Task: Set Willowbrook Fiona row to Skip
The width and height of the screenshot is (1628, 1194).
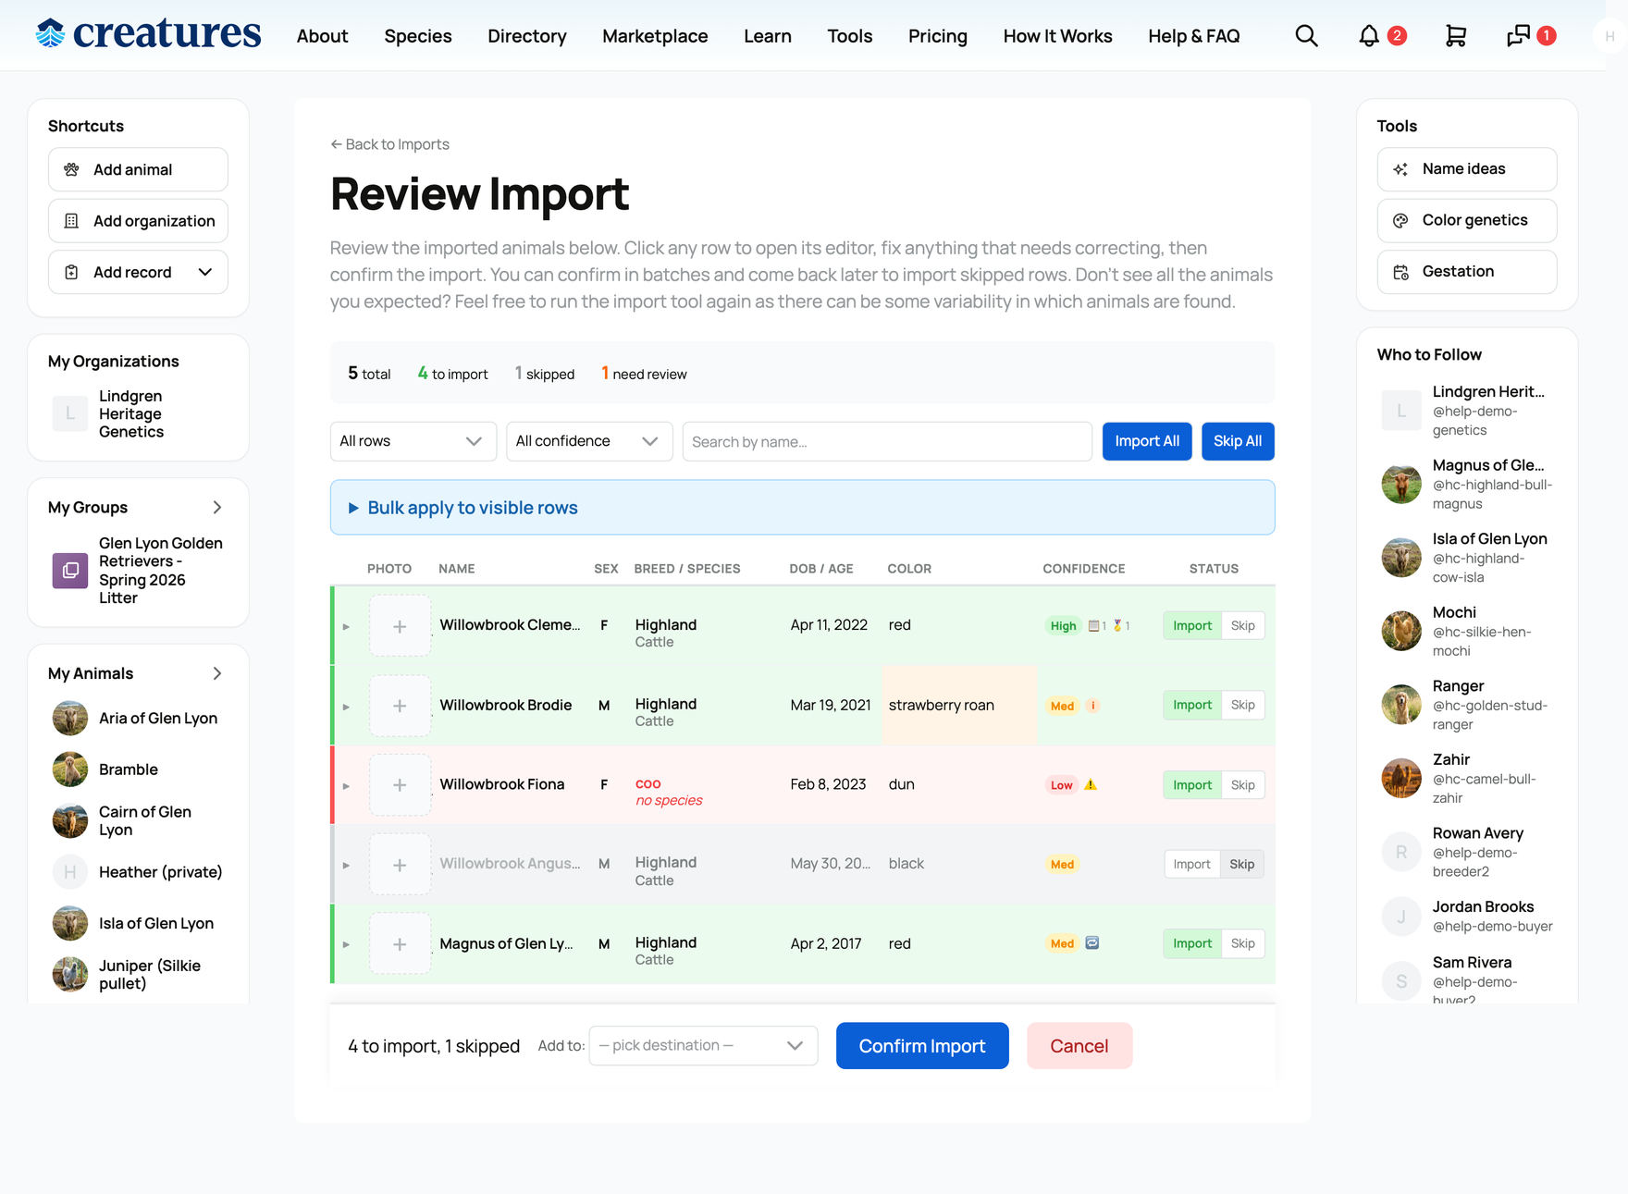Action: pos(1243,785)
